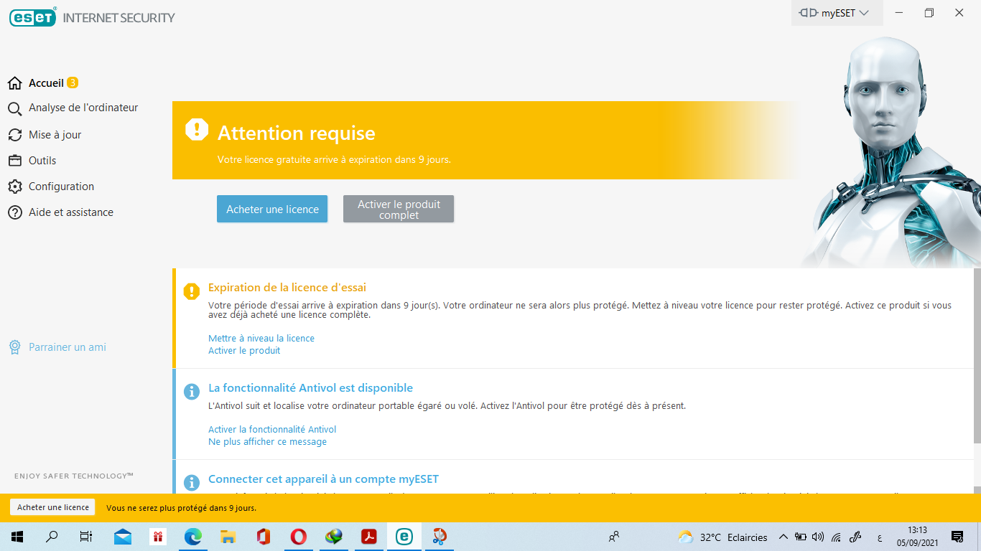Open the Windows notification center

957,537
